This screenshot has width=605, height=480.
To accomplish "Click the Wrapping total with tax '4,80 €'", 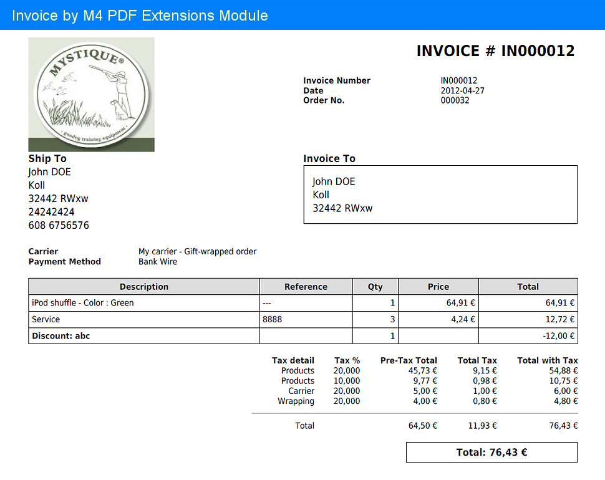I will 566,401.
